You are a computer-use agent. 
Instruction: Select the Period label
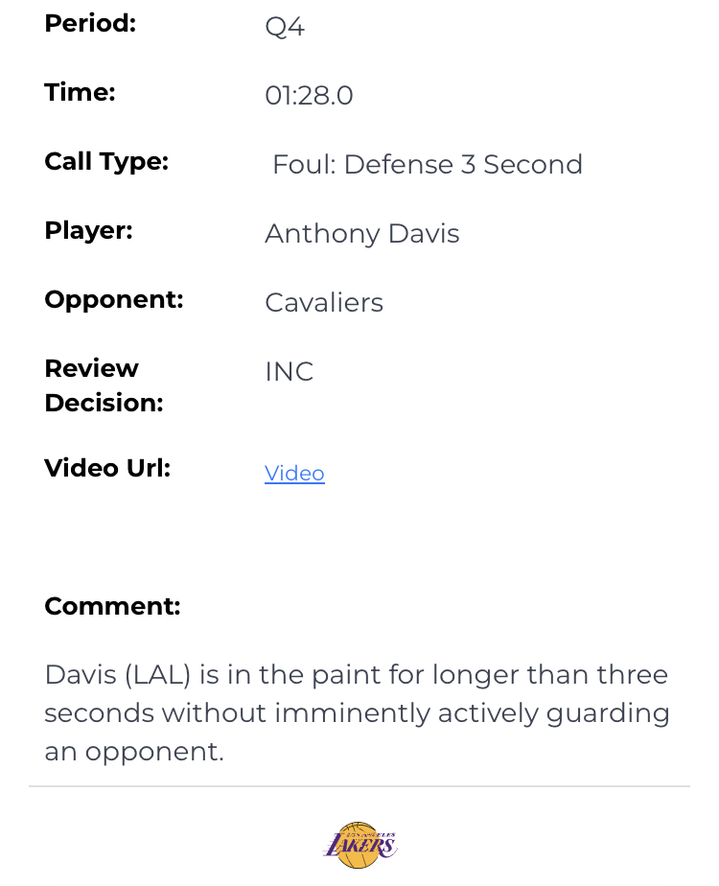pyautogui.click(x=90, y=24)
